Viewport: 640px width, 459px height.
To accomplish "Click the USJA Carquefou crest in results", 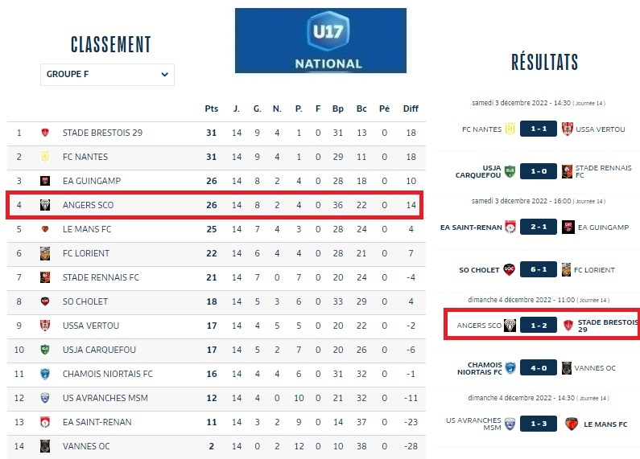I will coord(510,170).
